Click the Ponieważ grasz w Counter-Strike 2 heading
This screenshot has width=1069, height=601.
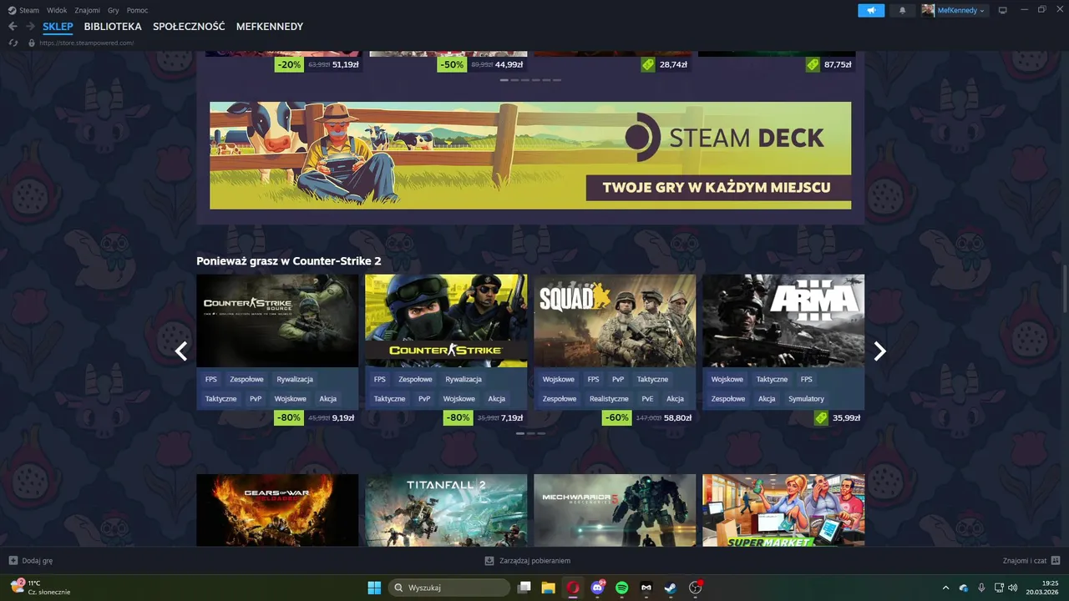289,261
